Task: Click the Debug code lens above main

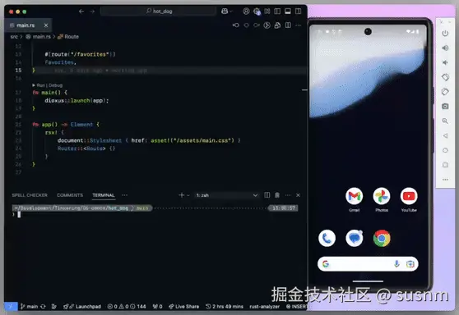Action: pyautogui.click(x=55, y=85)
